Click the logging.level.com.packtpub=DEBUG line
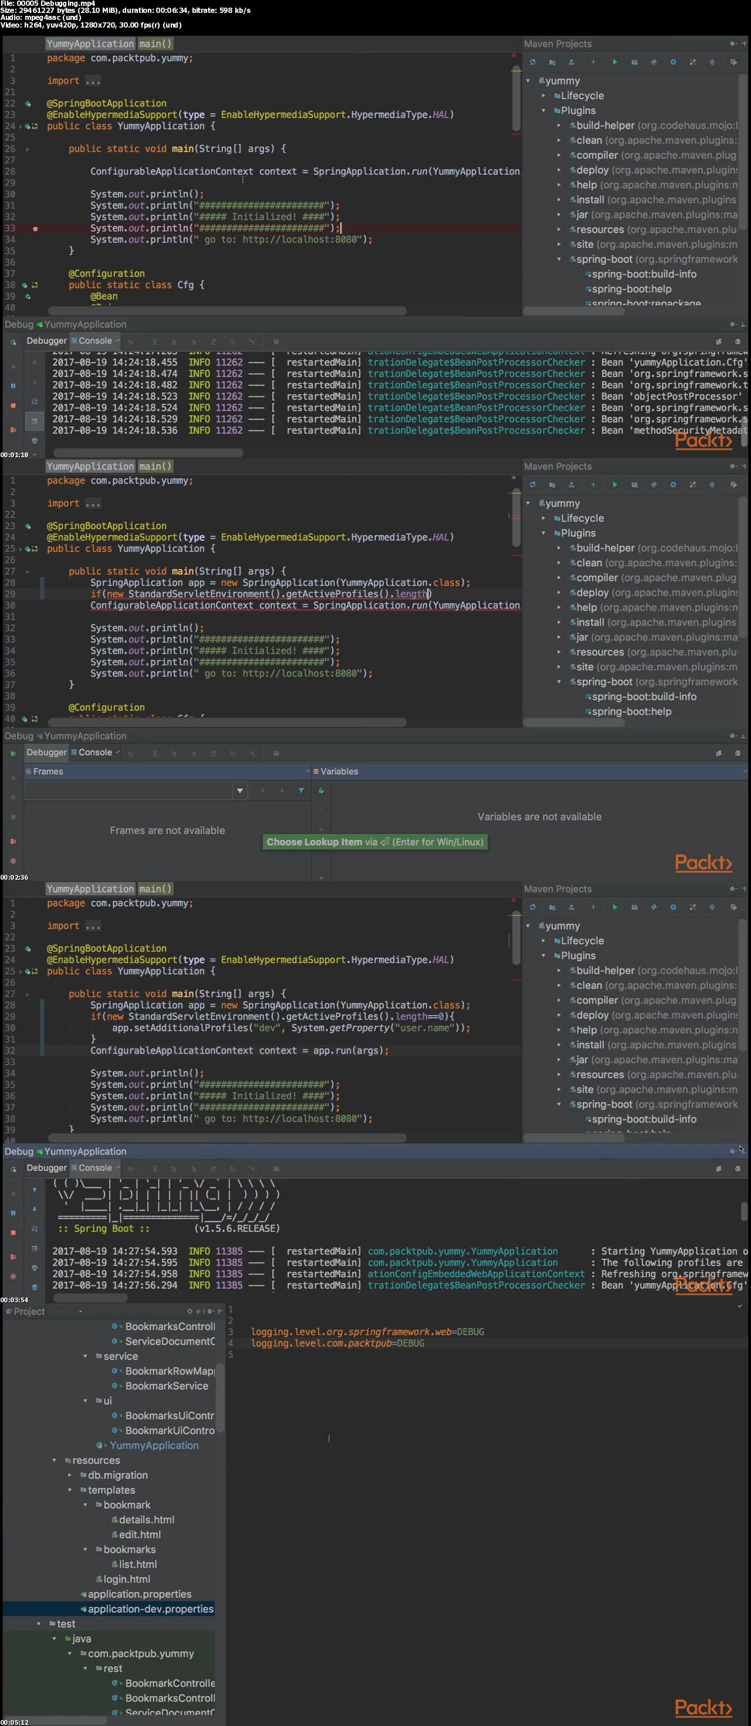Screen dimensions: 751x1726 click(x=337, y=1343)
